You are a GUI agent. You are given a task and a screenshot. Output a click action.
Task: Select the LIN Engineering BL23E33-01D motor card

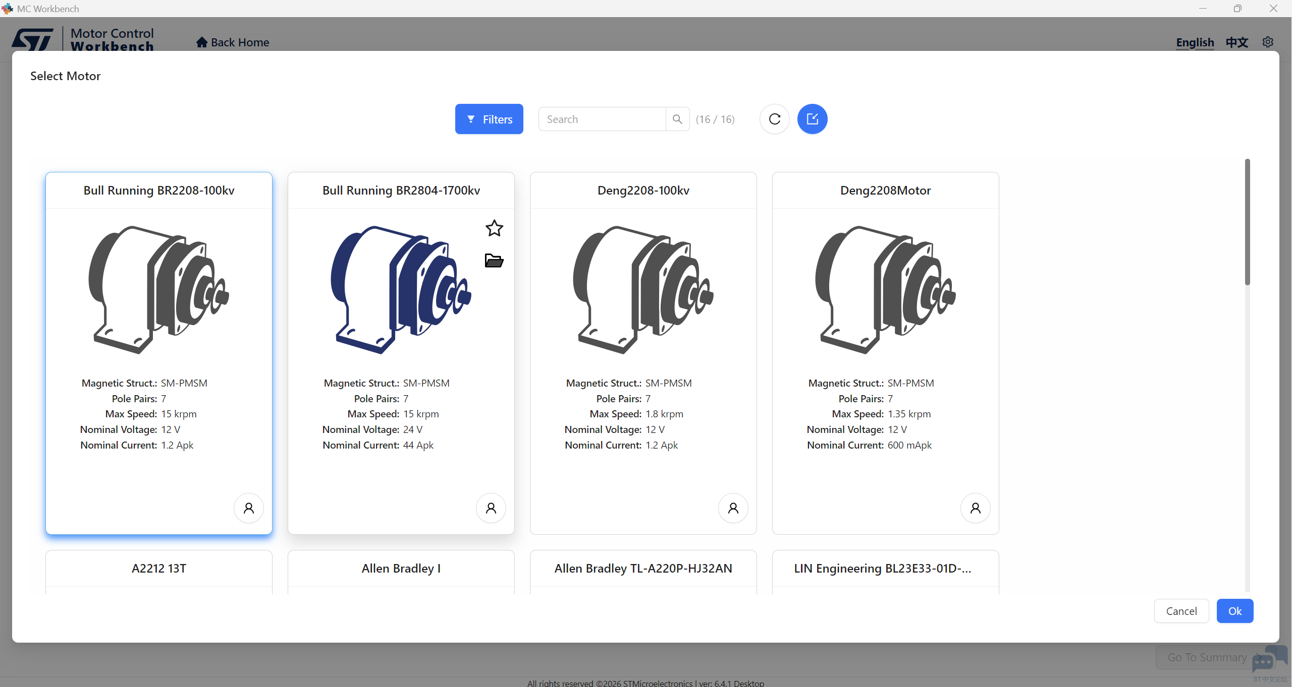(886, 572)
